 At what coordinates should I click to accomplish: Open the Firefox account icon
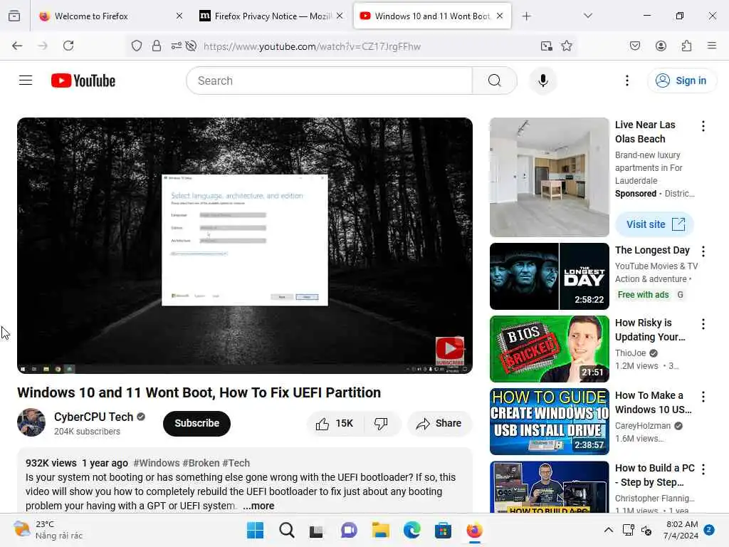661,46
